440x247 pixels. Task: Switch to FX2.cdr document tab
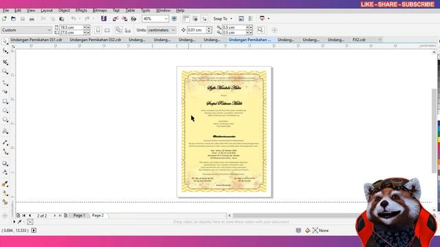tap(359, 40)
